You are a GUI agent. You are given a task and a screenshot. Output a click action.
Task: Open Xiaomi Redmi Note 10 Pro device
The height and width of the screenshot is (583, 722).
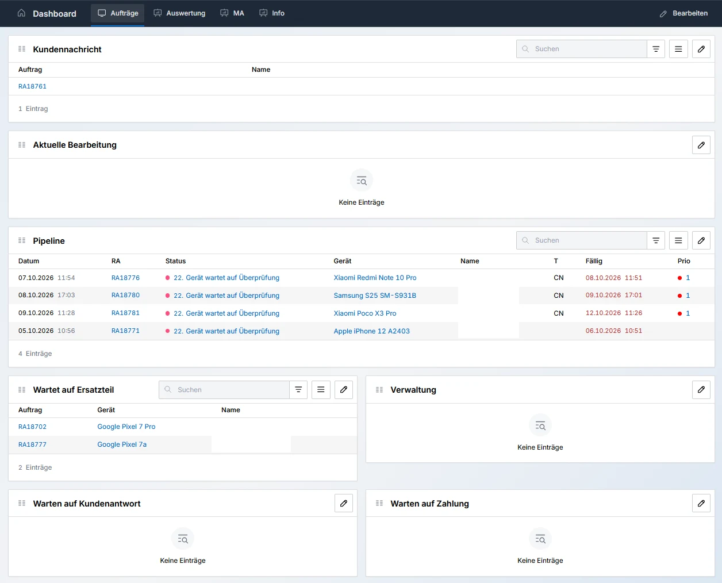(x=375, y=278)
